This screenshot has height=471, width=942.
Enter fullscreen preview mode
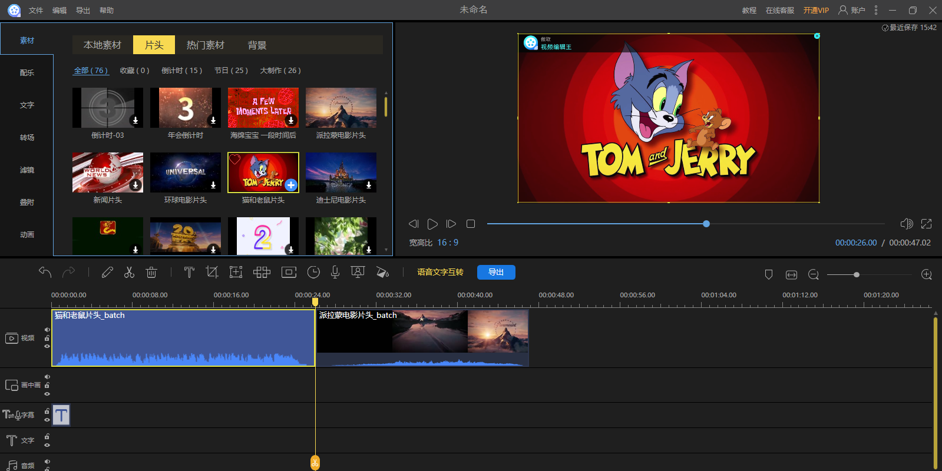tap(926, 224)
